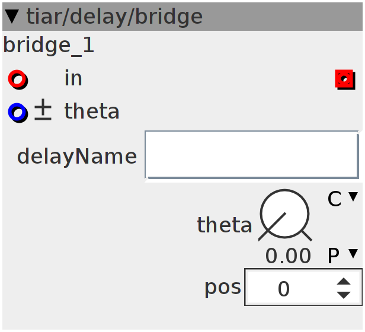
Task: Click the bridge_1 instance name label
Action: coord(49,46)
